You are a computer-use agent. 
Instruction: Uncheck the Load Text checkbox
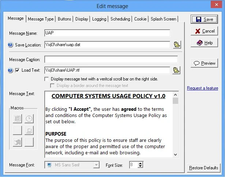point(18,70)
